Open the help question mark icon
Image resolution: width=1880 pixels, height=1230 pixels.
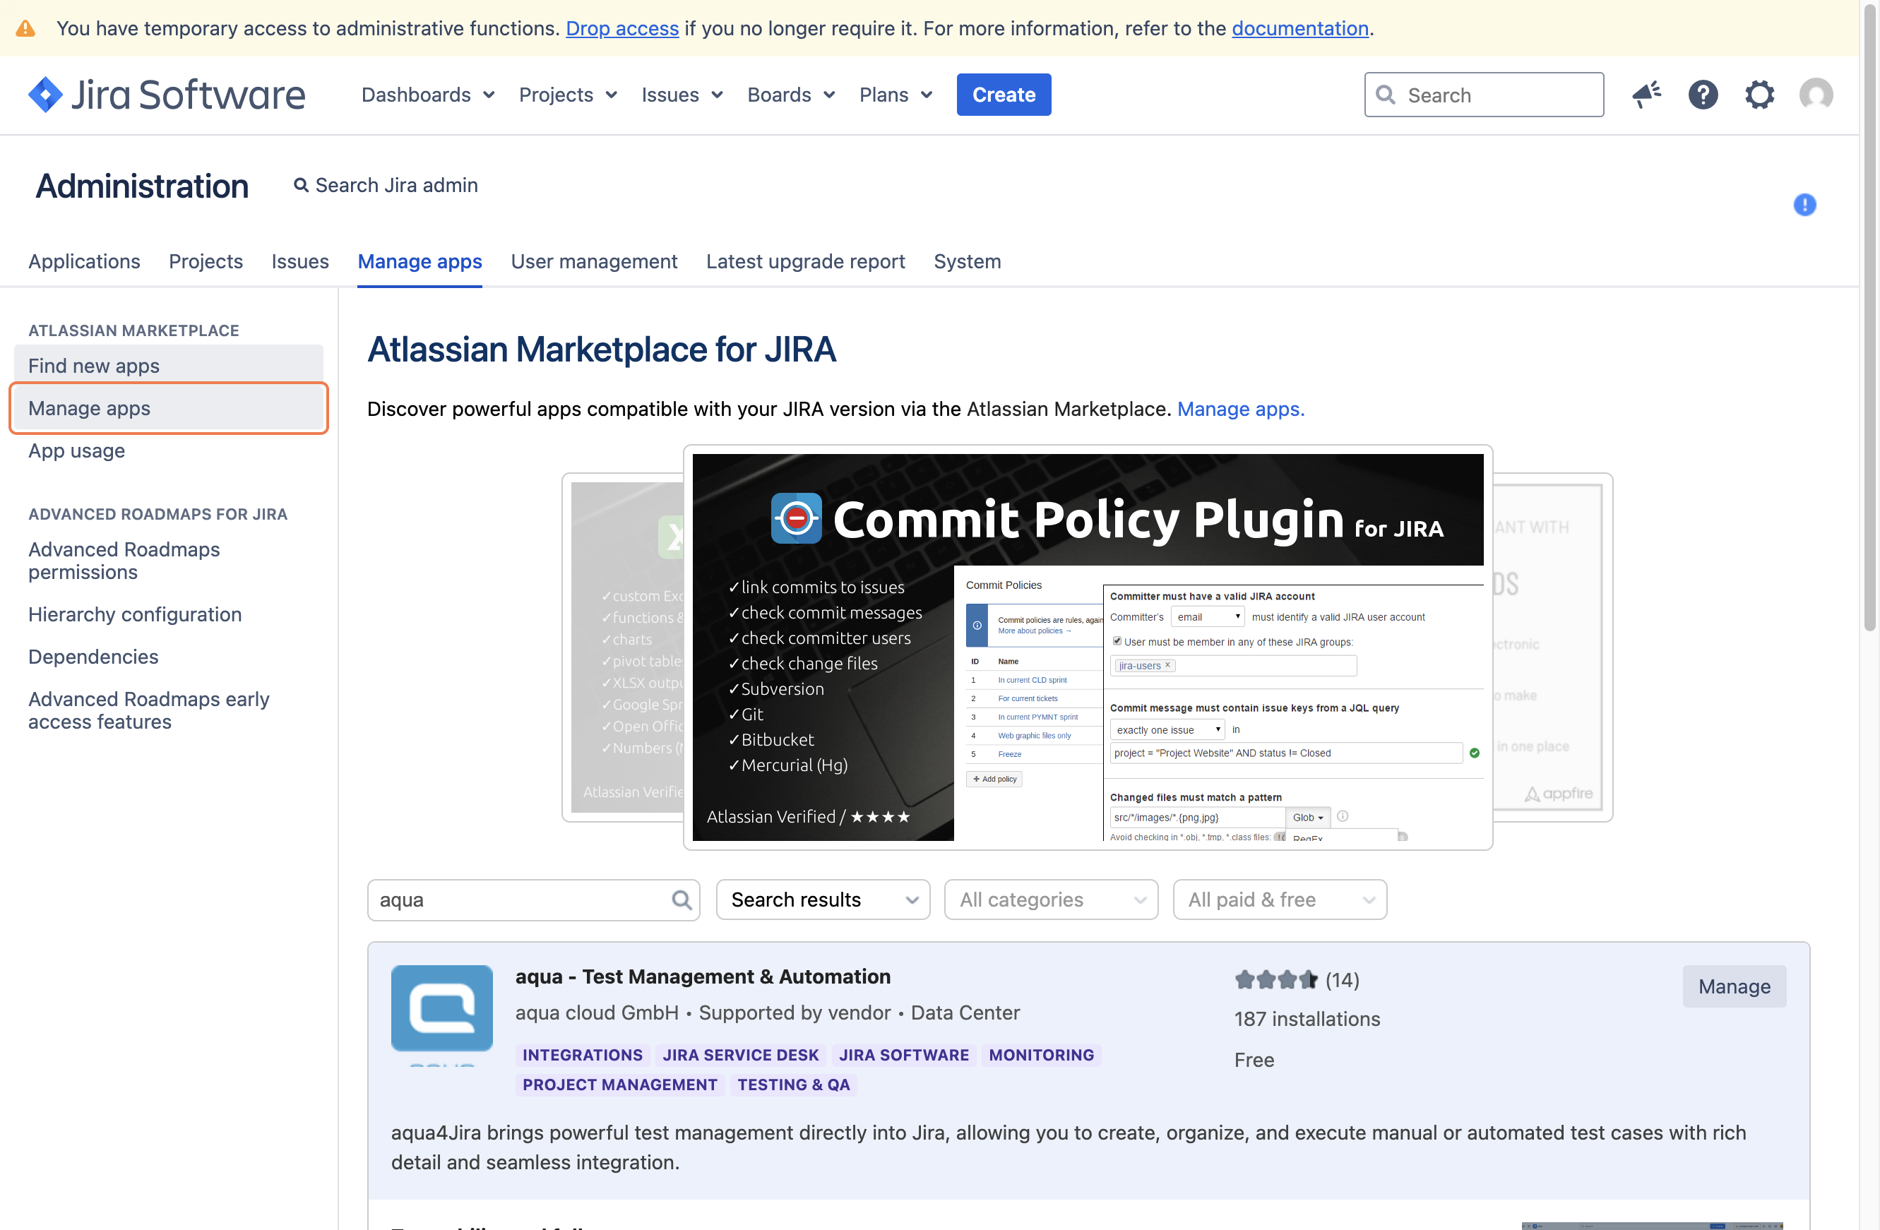tap(1703, 95)
